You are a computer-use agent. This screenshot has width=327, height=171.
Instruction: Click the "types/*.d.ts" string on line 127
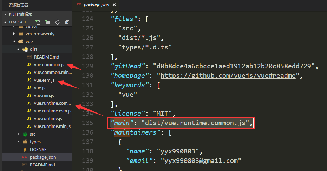pos(145,47)
